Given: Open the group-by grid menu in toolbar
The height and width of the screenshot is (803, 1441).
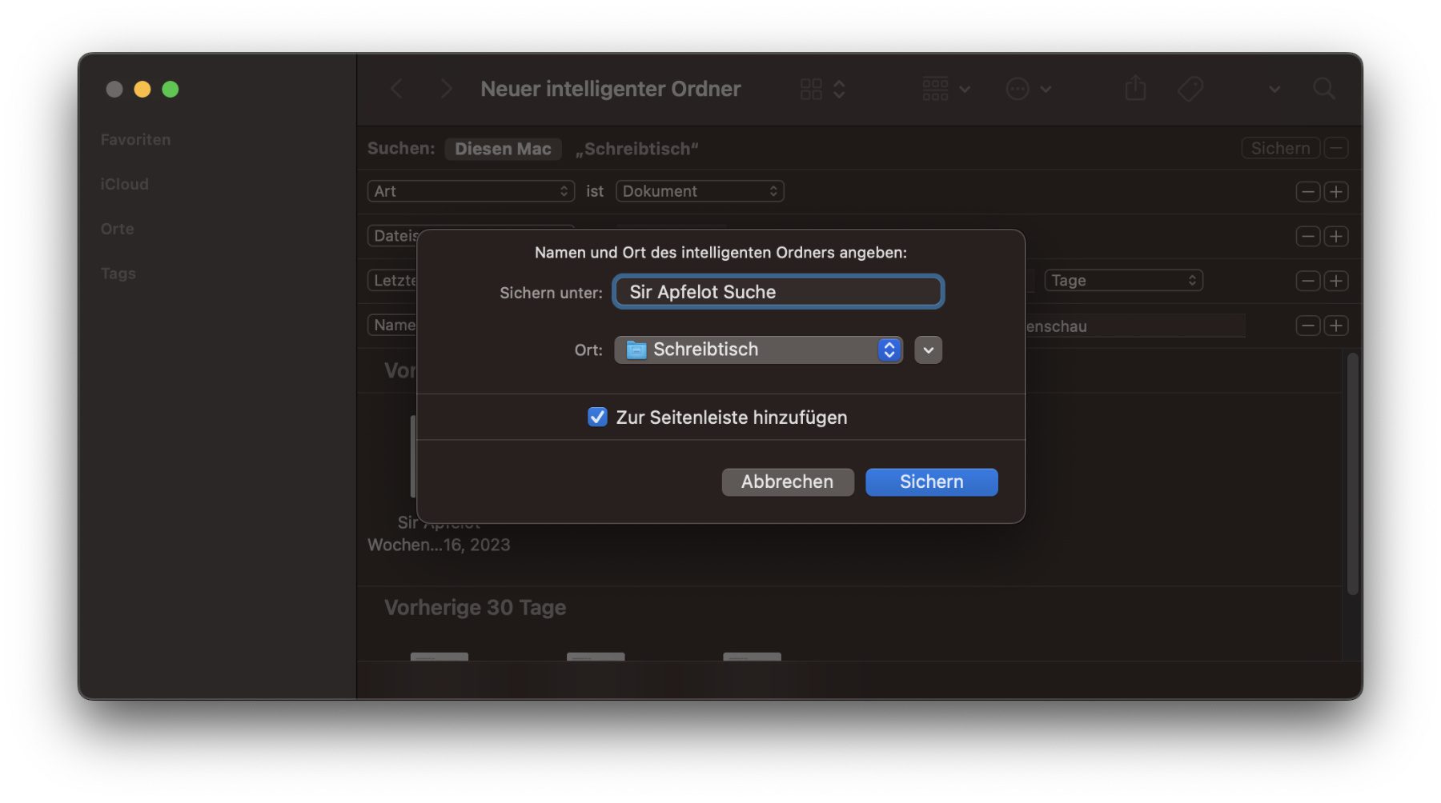Looking at the screenshot, I should pyautogui.click(x=945, y=89).
